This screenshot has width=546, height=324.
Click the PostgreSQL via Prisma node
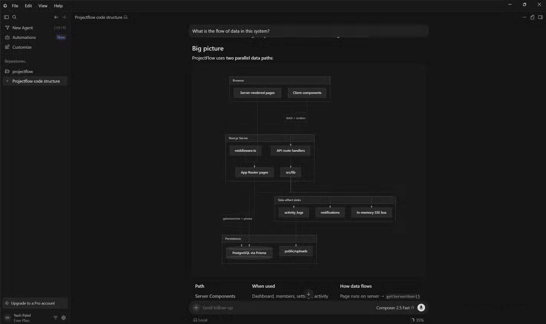pyautogui.click(x=249, y=253)
